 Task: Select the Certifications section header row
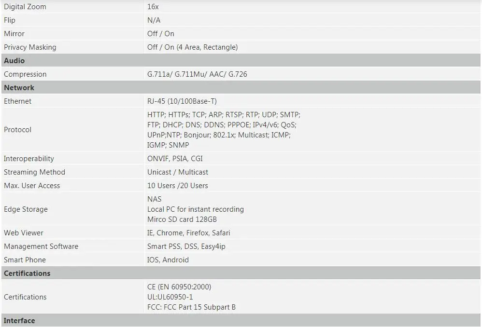pos(241,273)
